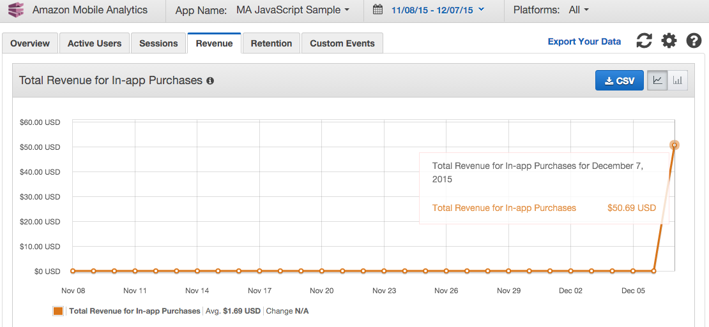The width and height of the screenshot is (709, 327).
Task: Click the December 7 data point on chart
Action: click(675, 145)
